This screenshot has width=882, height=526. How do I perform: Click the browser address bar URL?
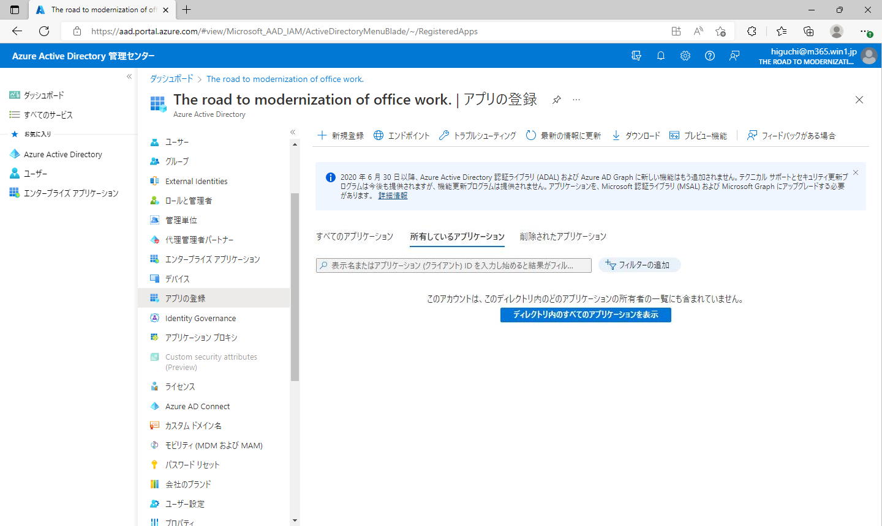pyautogui.click(x=284, y=31)
